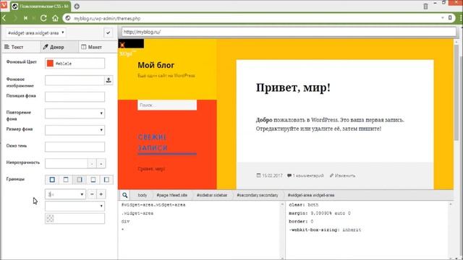
Task: Toggle bottom border option
Action: pos(93,180)
